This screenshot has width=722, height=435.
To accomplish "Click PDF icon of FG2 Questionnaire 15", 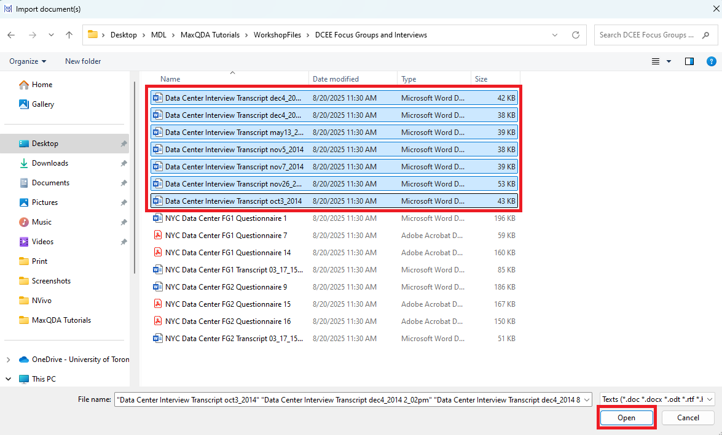I will tap(157, 304).
